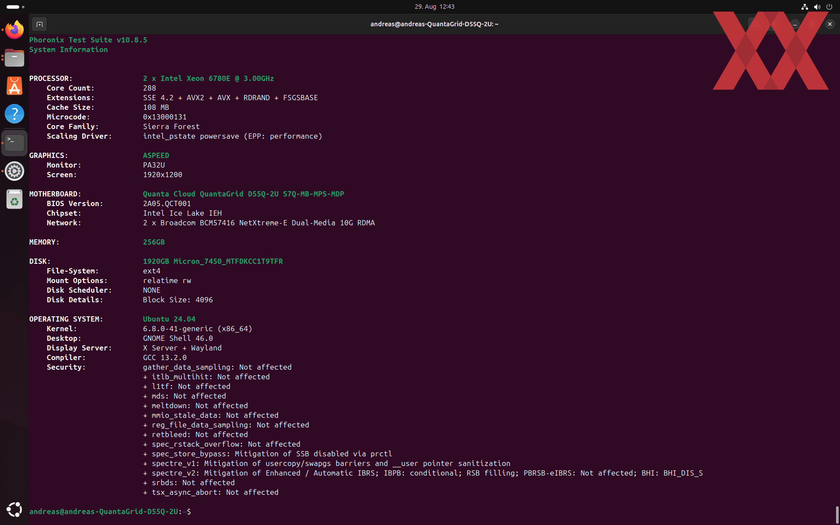Click the Core Count value 288
The width and height of the screenshot is (840, 525).
(150, 88)
